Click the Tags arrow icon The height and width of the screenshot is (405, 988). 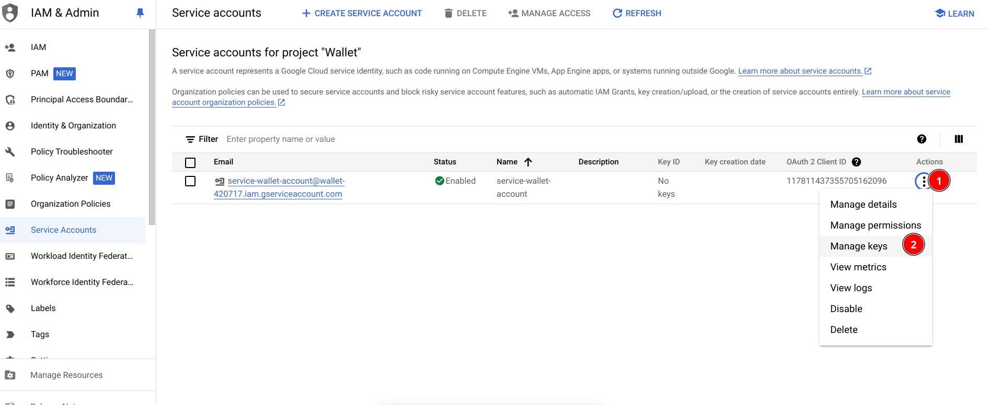coord(10,335)
